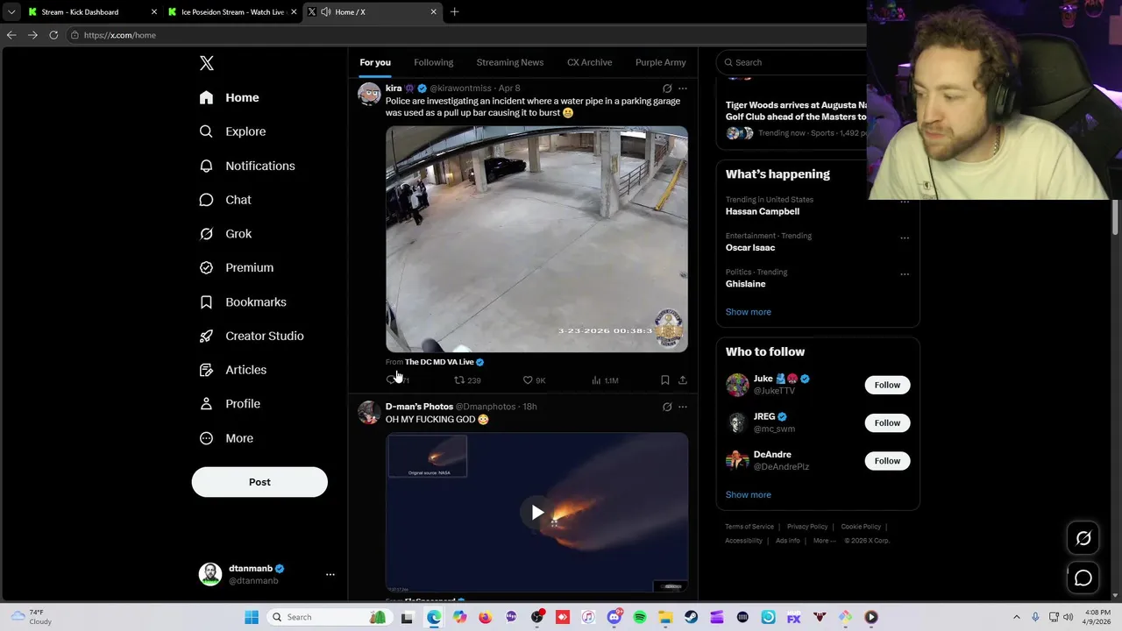Open Notifications from the sidebar
Viewport: 1122px width, 631px height.
[x=247, y=166]
